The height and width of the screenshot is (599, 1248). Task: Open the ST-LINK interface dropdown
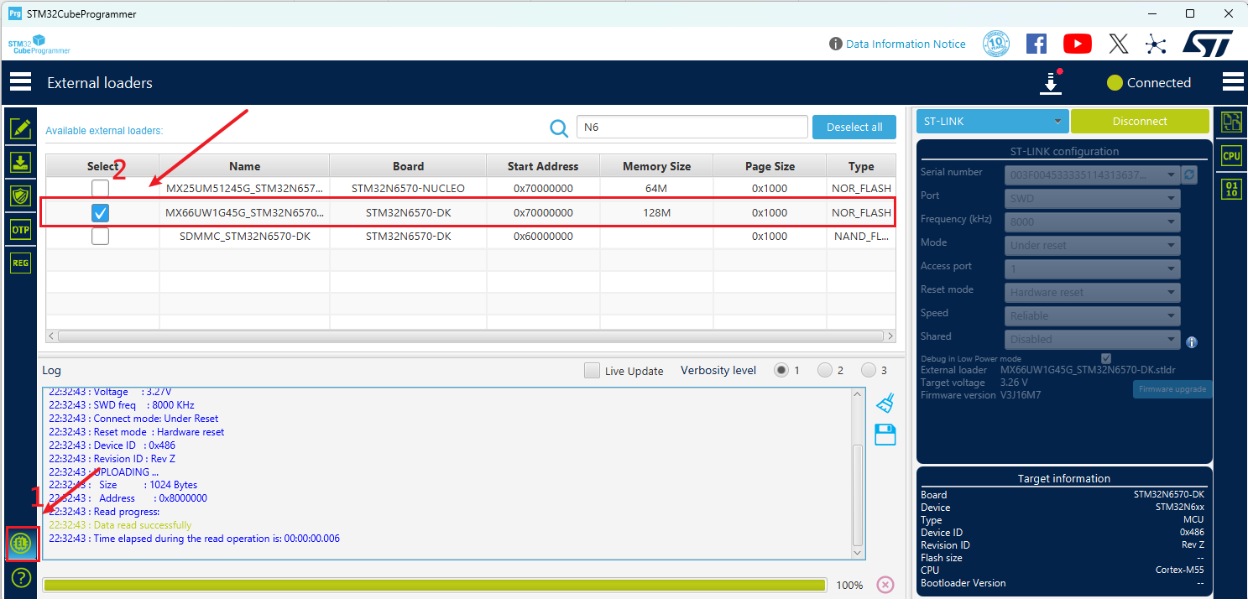[x=992, y=121]
